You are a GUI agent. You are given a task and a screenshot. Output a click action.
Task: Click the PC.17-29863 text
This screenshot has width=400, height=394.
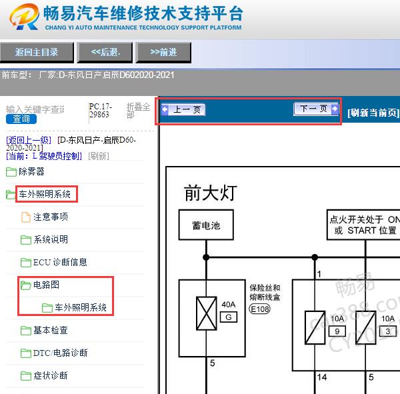click(x=101, y=110)
